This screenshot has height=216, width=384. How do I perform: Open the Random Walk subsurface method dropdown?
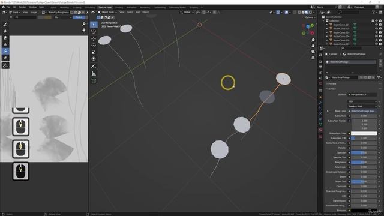(362, 106)
